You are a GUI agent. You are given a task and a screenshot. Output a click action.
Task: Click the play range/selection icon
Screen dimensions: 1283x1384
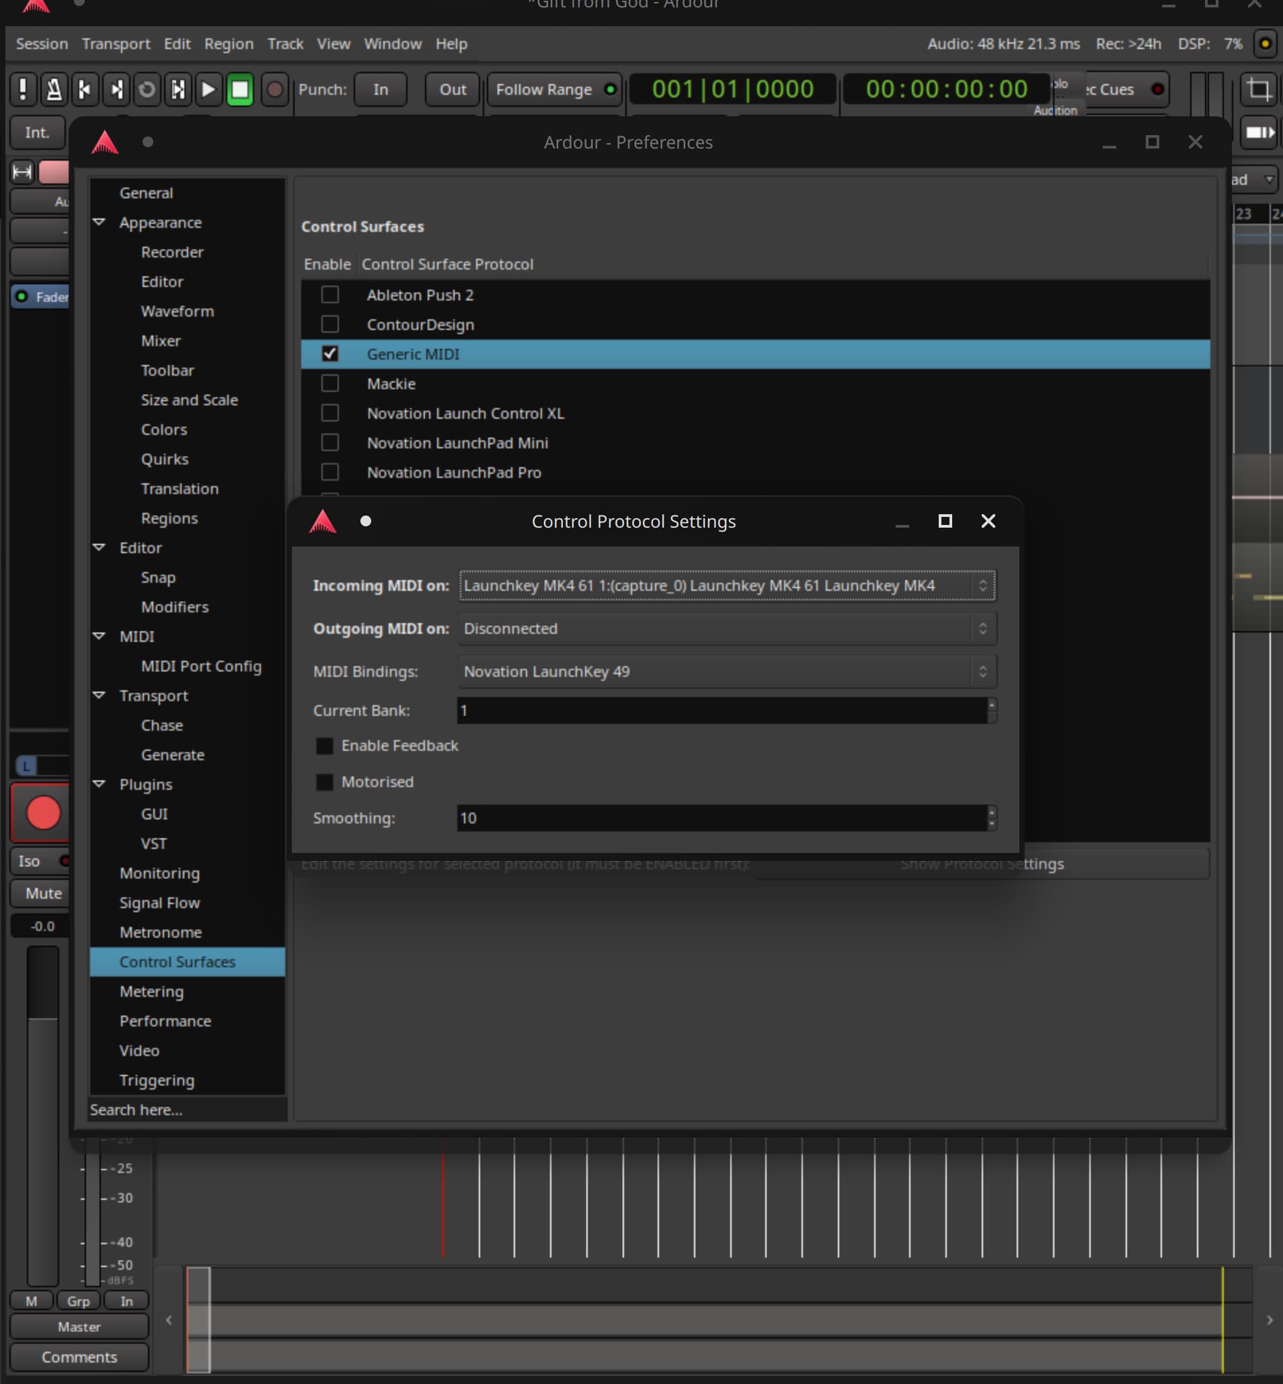click(x=178, y=89)
